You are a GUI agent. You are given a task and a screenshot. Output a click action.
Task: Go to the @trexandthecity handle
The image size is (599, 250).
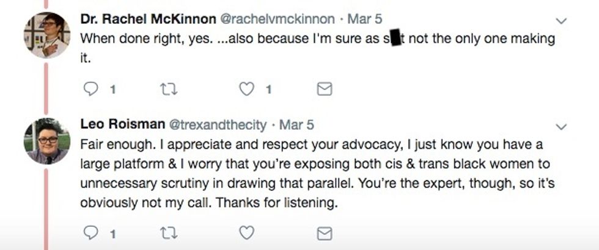pyautogui.click(x=217, y=125)
